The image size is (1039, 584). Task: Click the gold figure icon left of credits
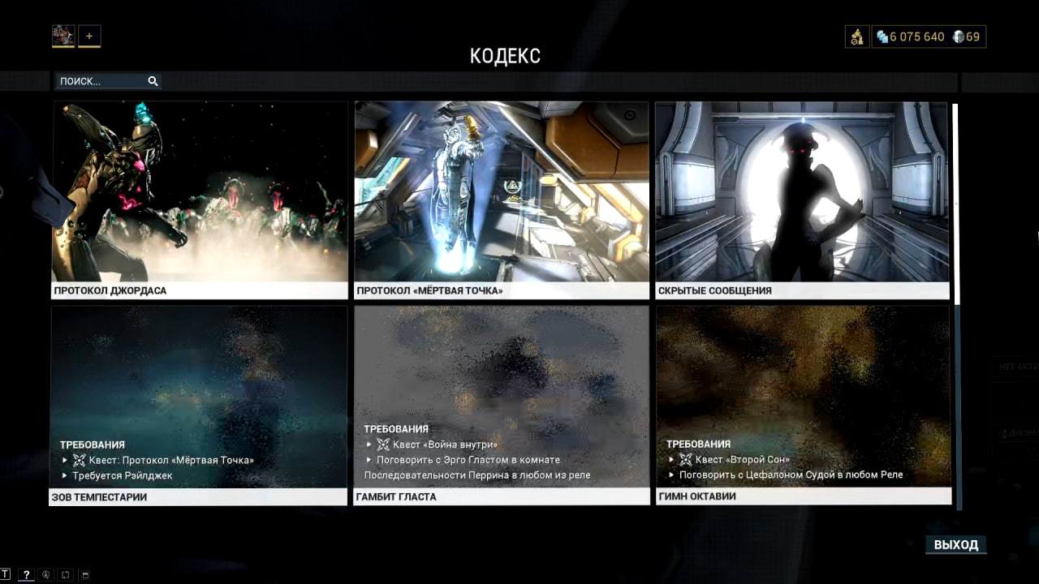856,36
